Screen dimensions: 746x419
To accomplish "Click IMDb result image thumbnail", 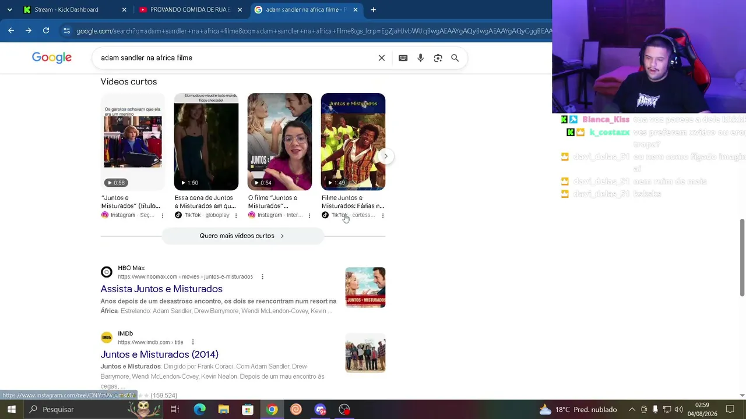I will [x=365, y=353].
